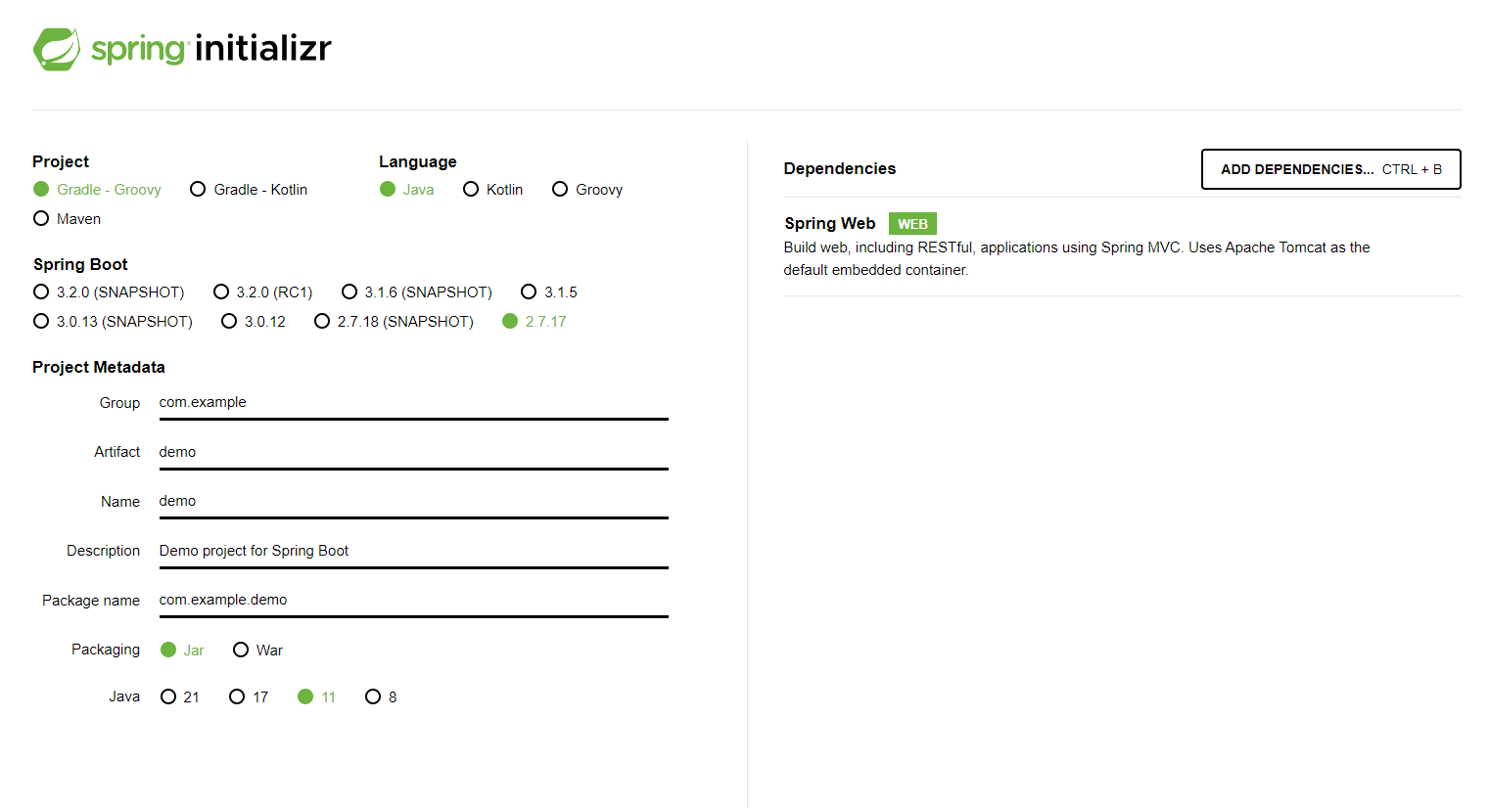Pick Java version 17
The height and width of the screenshot is (808, 1489).
249,697
